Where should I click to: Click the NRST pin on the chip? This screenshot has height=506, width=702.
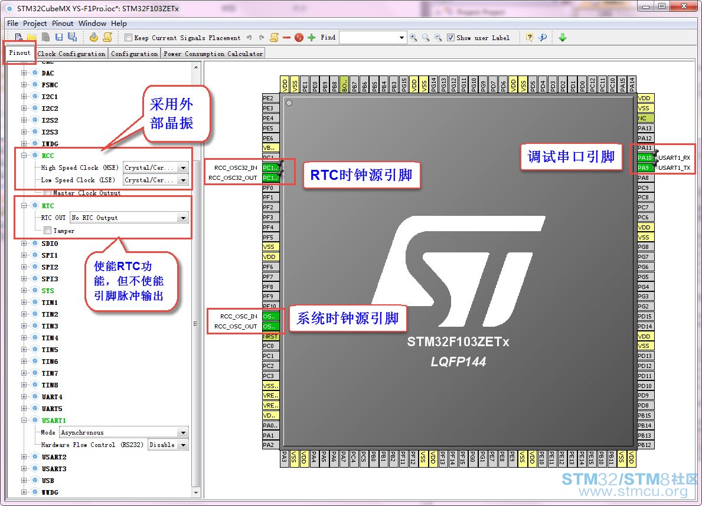pyautogui.click(x=270, y=336)
